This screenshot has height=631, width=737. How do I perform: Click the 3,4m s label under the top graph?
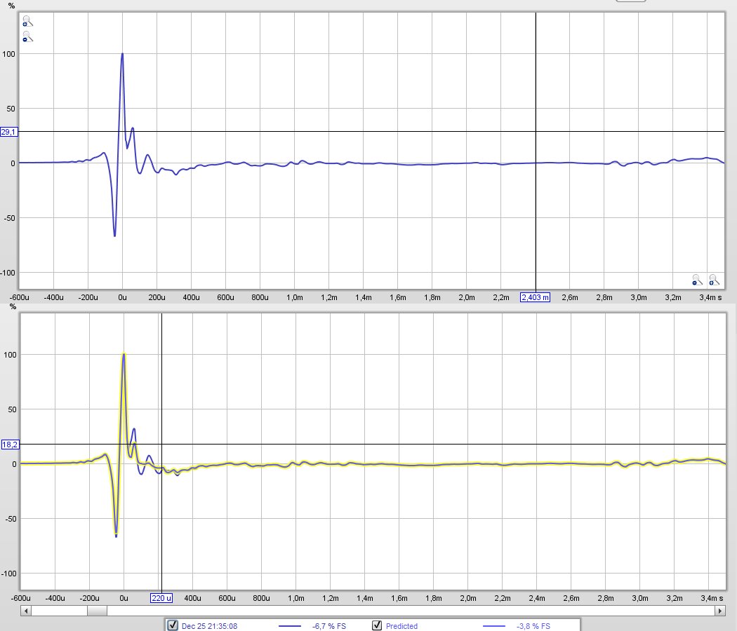[710, 297]
